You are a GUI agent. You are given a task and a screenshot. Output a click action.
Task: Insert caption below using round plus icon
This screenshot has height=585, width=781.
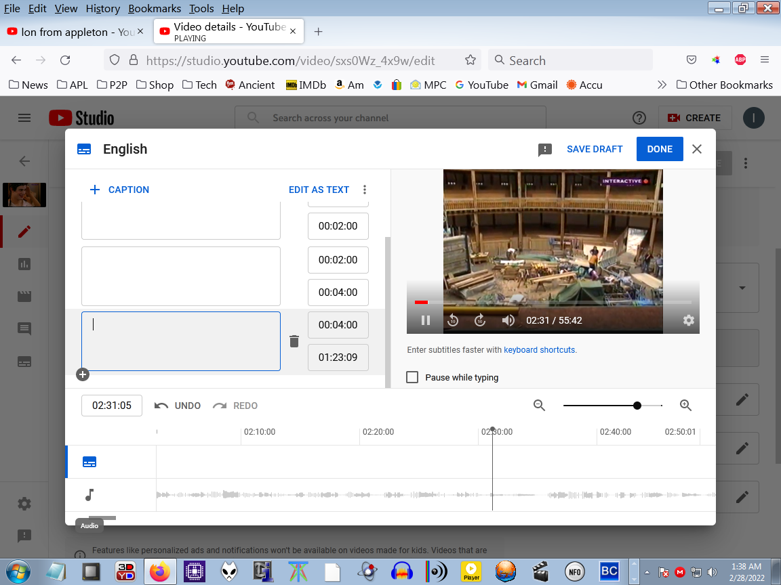pyautogui.click(x=83, y=374)
